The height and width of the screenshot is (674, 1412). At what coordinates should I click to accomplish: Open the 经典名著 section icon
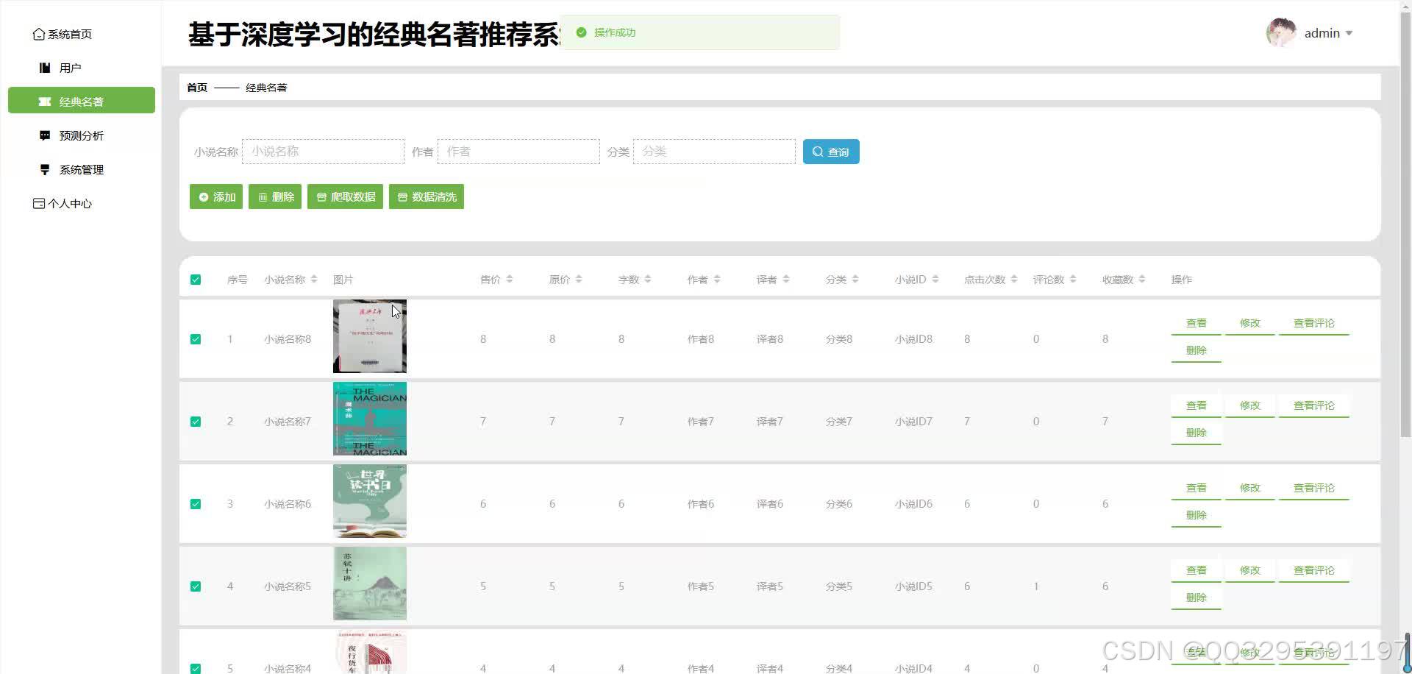click(44, 102)
